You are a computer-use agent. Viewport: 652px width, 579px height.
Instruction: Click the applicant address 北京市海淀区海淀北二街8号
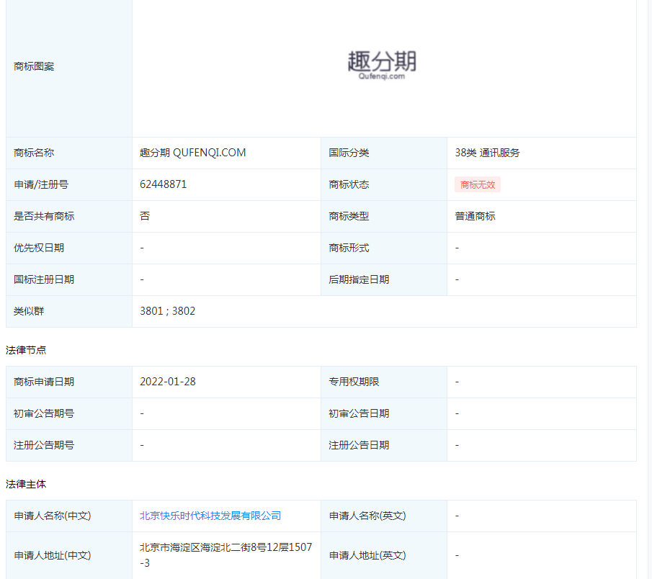(x=225, y=547)
